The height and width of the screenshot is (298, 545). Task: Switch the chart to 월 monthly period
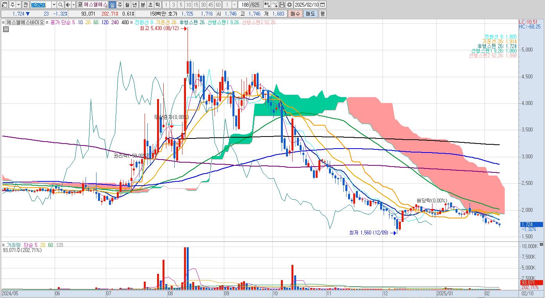pos(127,5)
